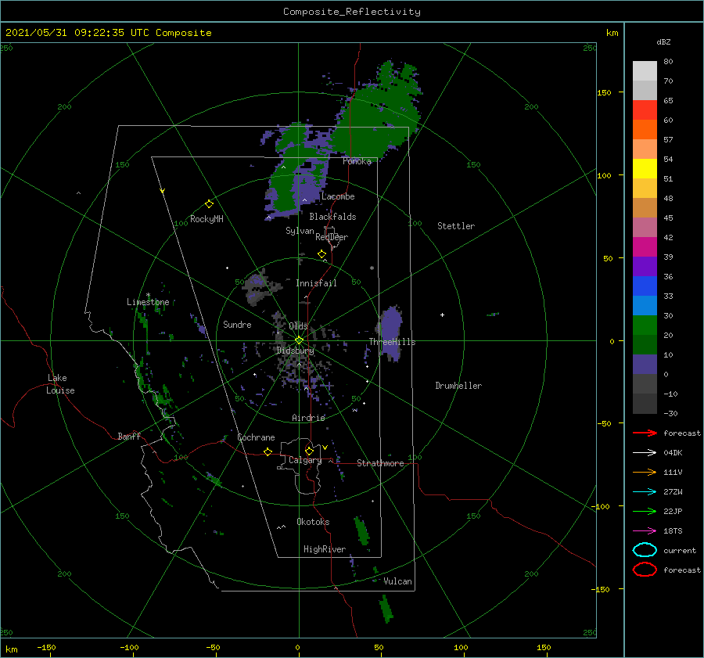Click the Strathmore town label
The image size is (704, 658).
(x=380, y=463)
